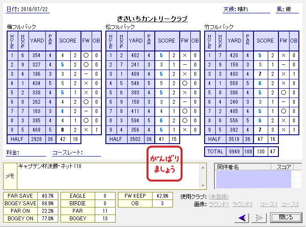Click the gray next-round arrow button
The height and width of the screenshot is (227, 306).
pyautogui.click(x=259, y=218)
